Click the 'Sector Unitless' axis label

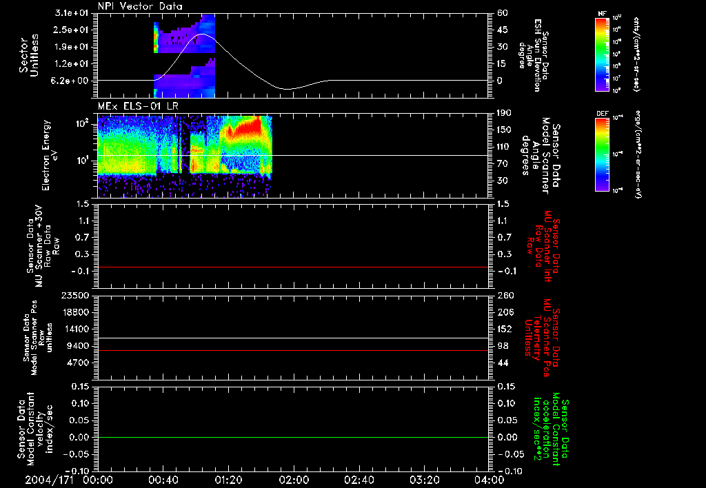[28, 55]
